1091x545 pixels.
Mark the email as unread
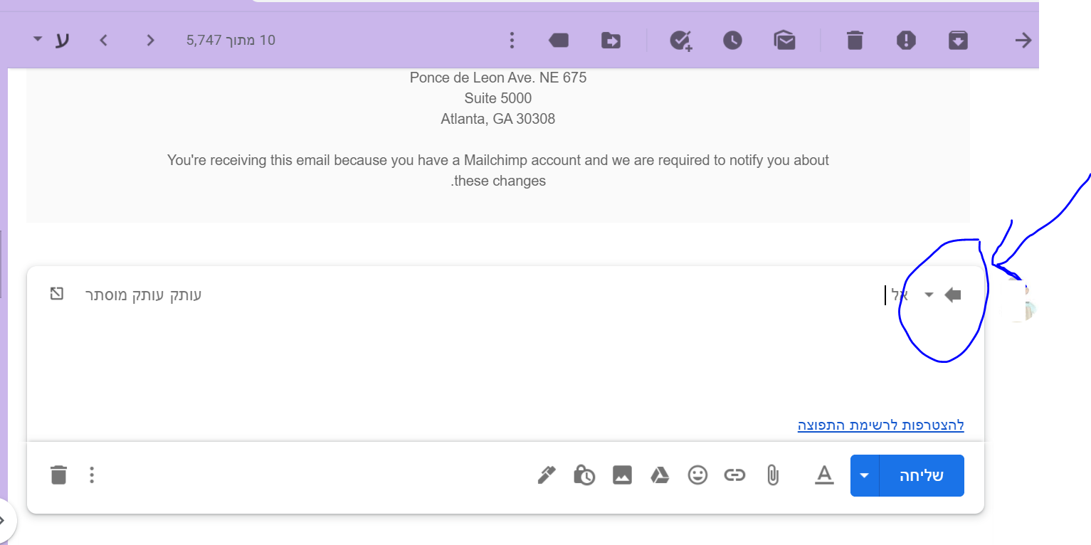point(784,41)
